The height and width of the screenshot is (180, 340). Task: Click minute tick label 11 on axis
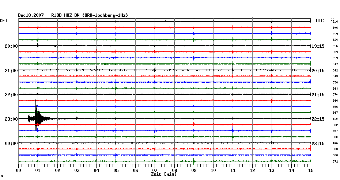(x=233, y=171)
